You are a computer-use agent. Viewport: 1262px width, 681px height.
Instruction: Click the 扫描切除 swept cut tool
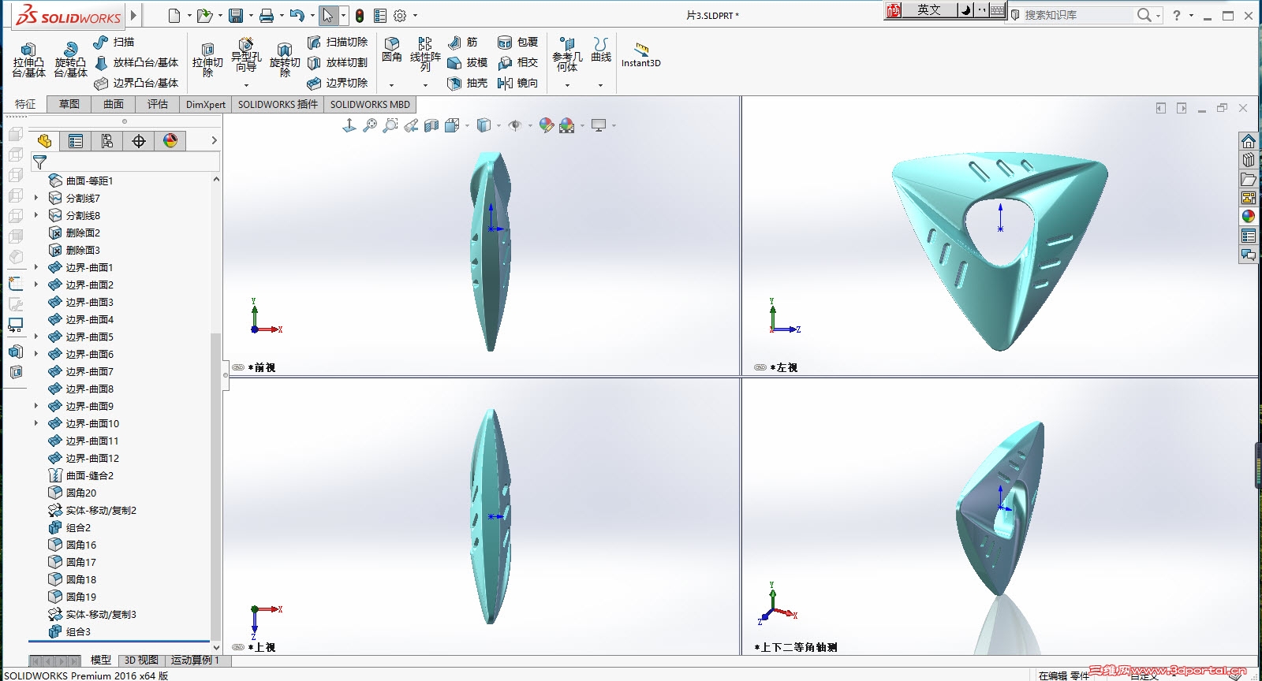pos(338,42)
